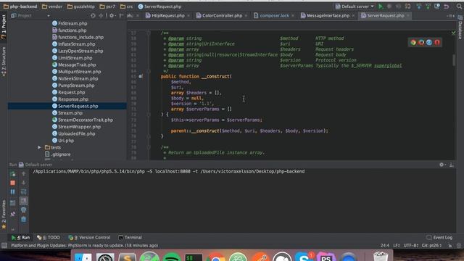Switch to HttpRequest.php tab
Screen dimensions: 464x261
167,15
